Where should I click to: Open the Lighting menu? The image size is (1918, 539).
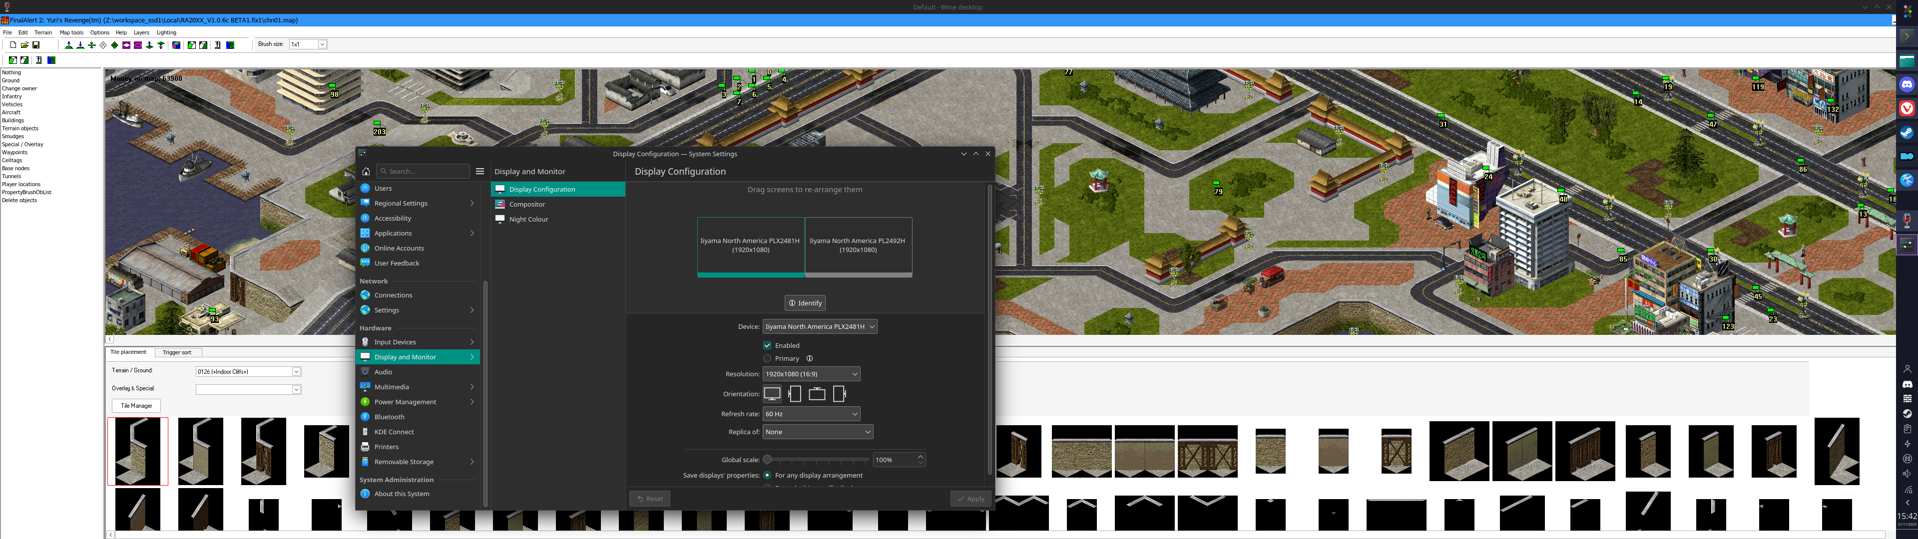(x=166, y=33)
